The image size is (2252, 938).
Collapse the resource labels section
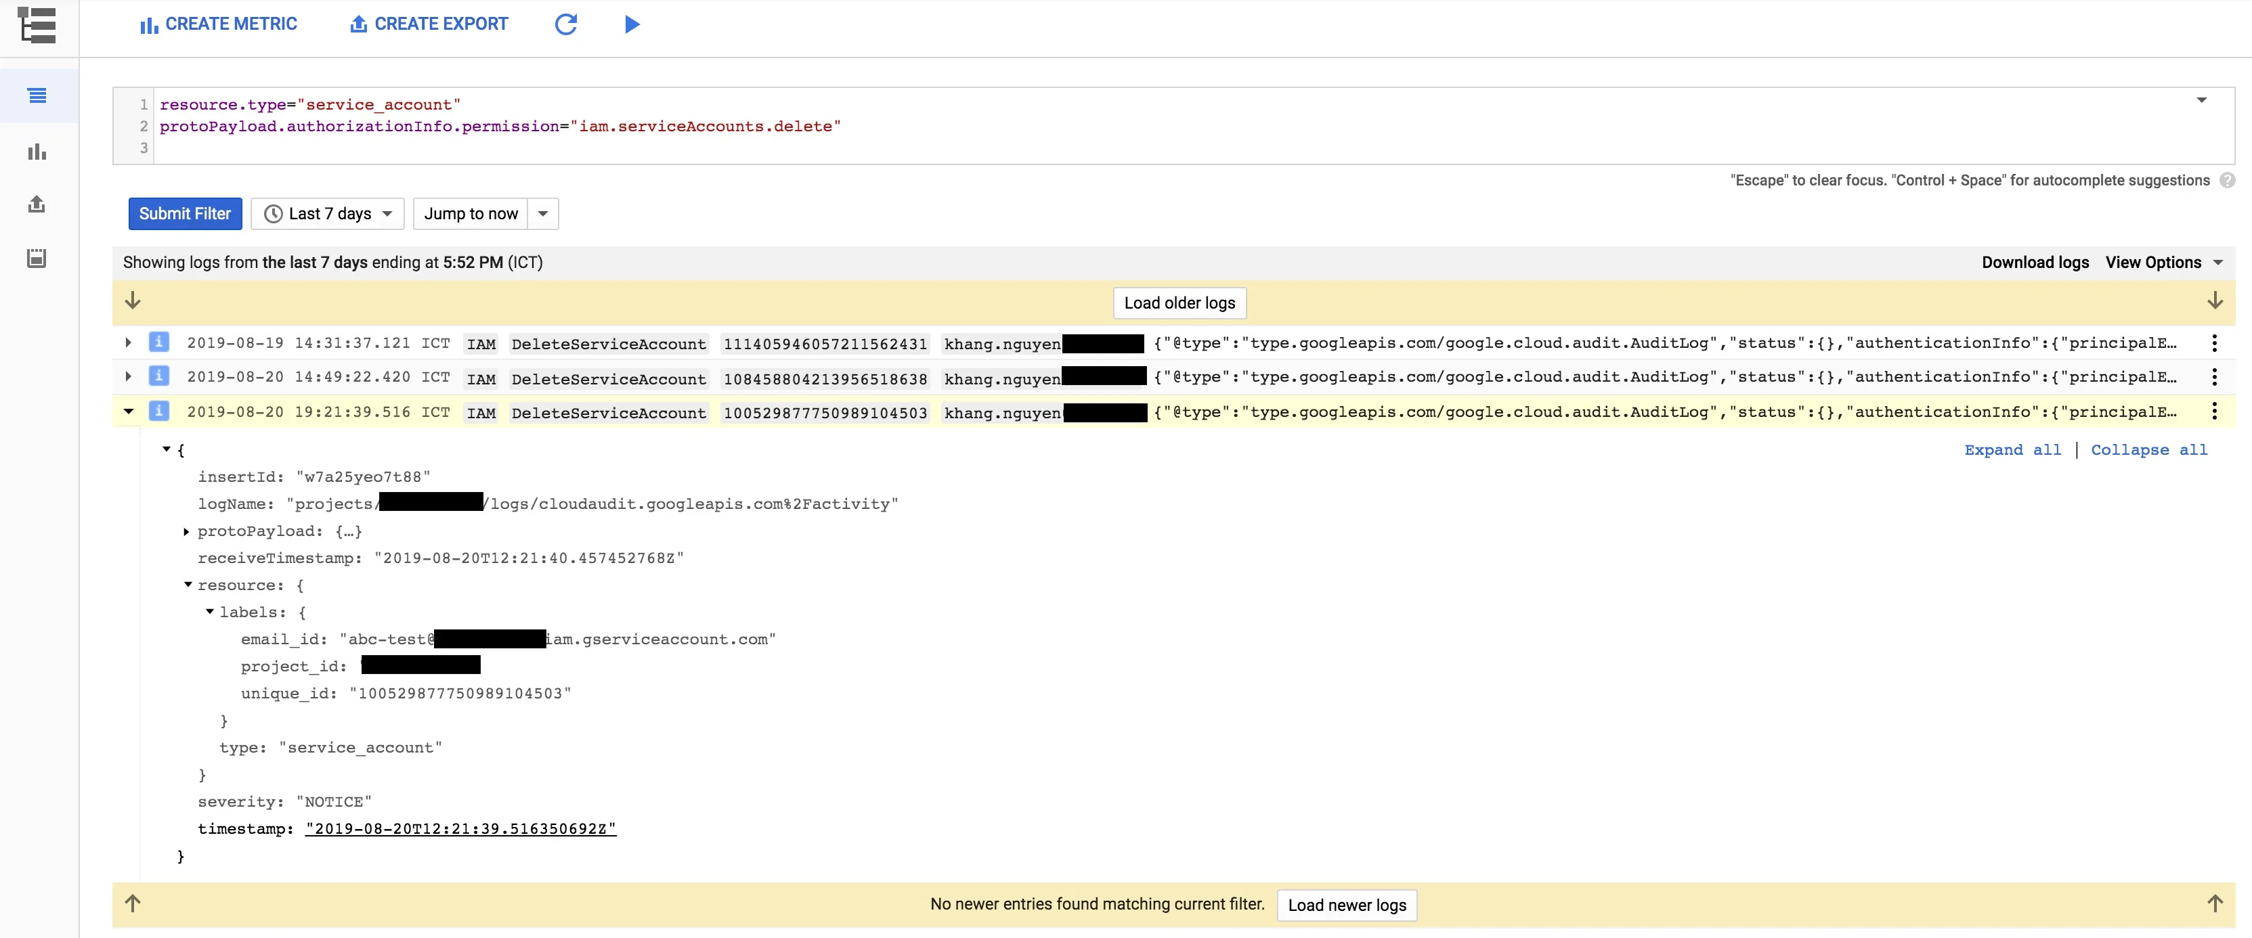click(210, 612)
